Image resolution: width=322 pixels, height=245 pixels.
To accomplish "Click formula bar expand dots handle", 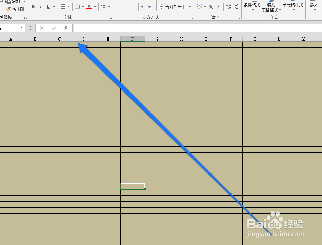I will click(30, 28).
